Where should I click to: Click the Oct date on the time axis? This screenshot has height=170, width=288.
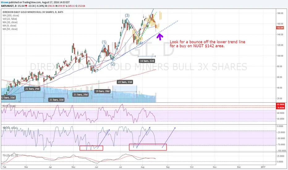coord(192,167)
